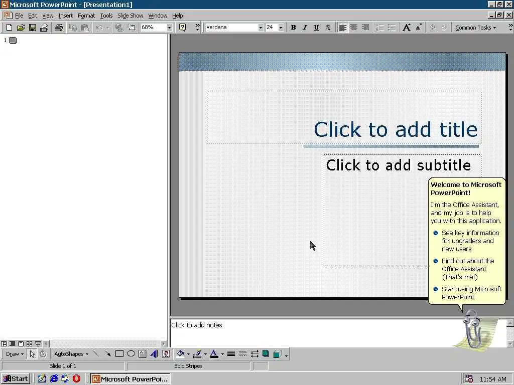This screenshot has width=514, height=385.
Task: Launch Internet Explorer from quick launch
Action: (x=54, y=379)
